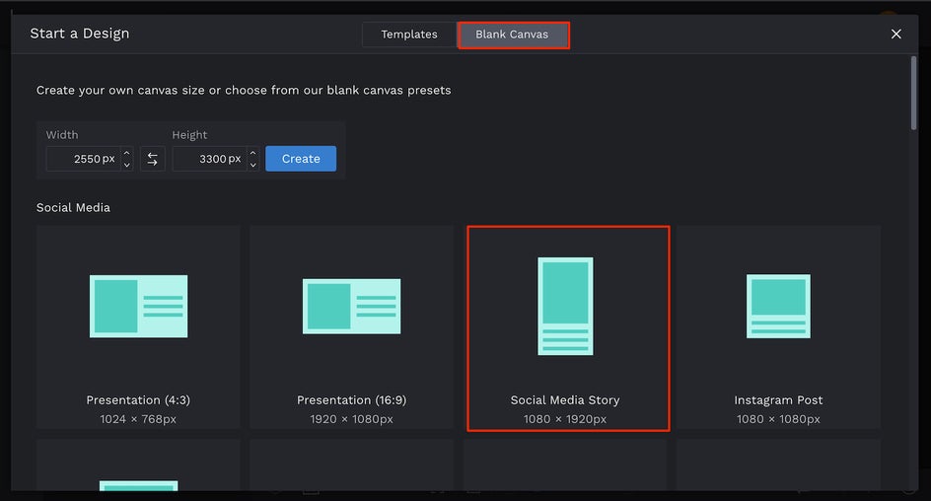Close the Start a Design dialog

pyautogui.click(x=895, y=35)
